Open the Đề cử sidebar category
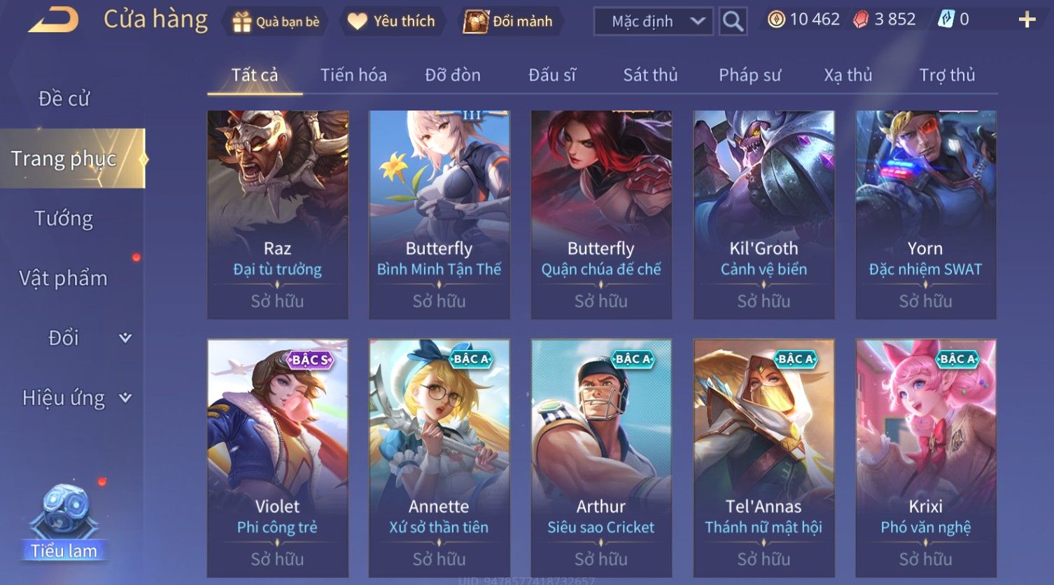The width and height of the screenshot is (1054, 585). click(64, 99)
